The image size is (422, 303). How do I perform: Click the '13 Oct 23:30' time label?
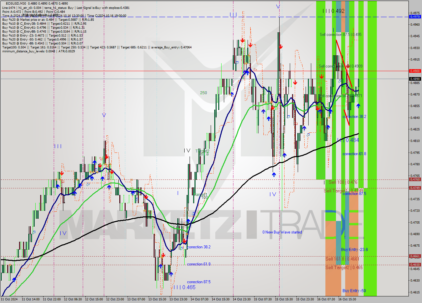tap(178, 299)
